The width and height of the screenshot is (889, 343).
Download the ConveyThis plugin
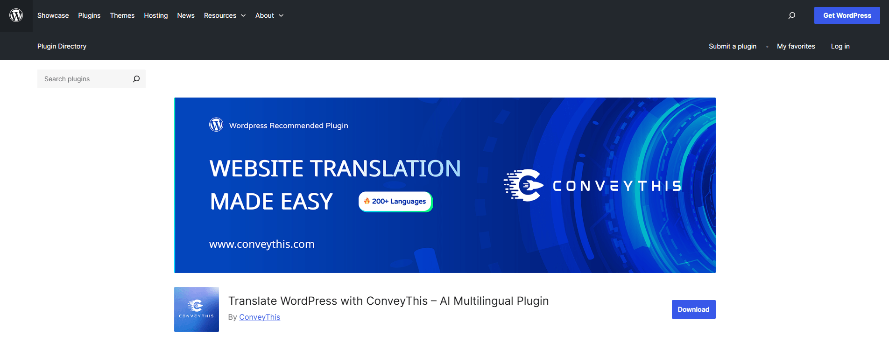point(693,309)
